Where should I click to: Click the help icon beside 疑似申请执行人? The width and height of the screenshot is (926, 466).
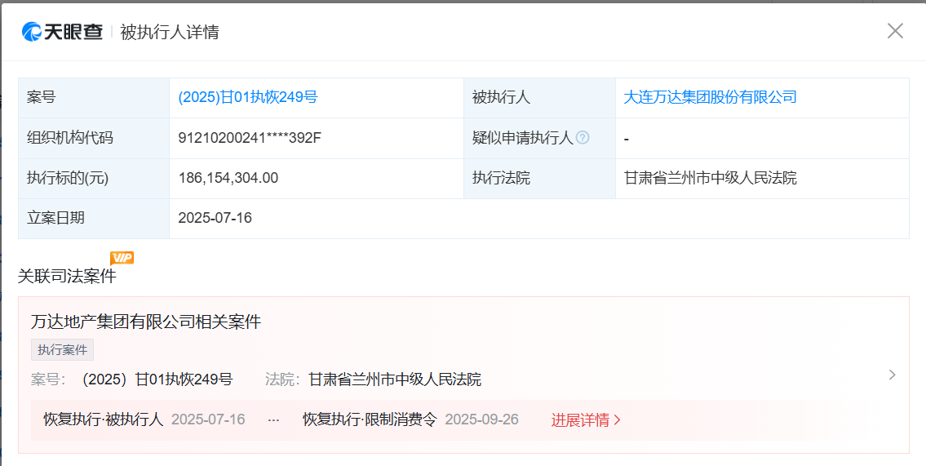click(x=582, y=137)
